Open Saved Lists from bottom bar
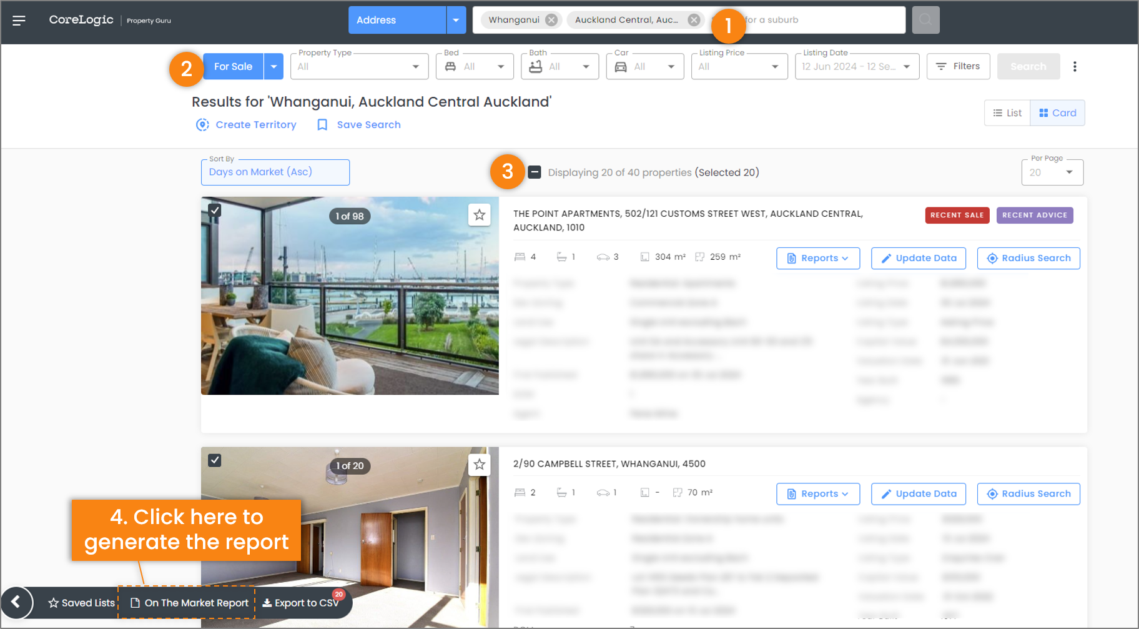Screen dimensions: 1139x629 pos(82,603)
